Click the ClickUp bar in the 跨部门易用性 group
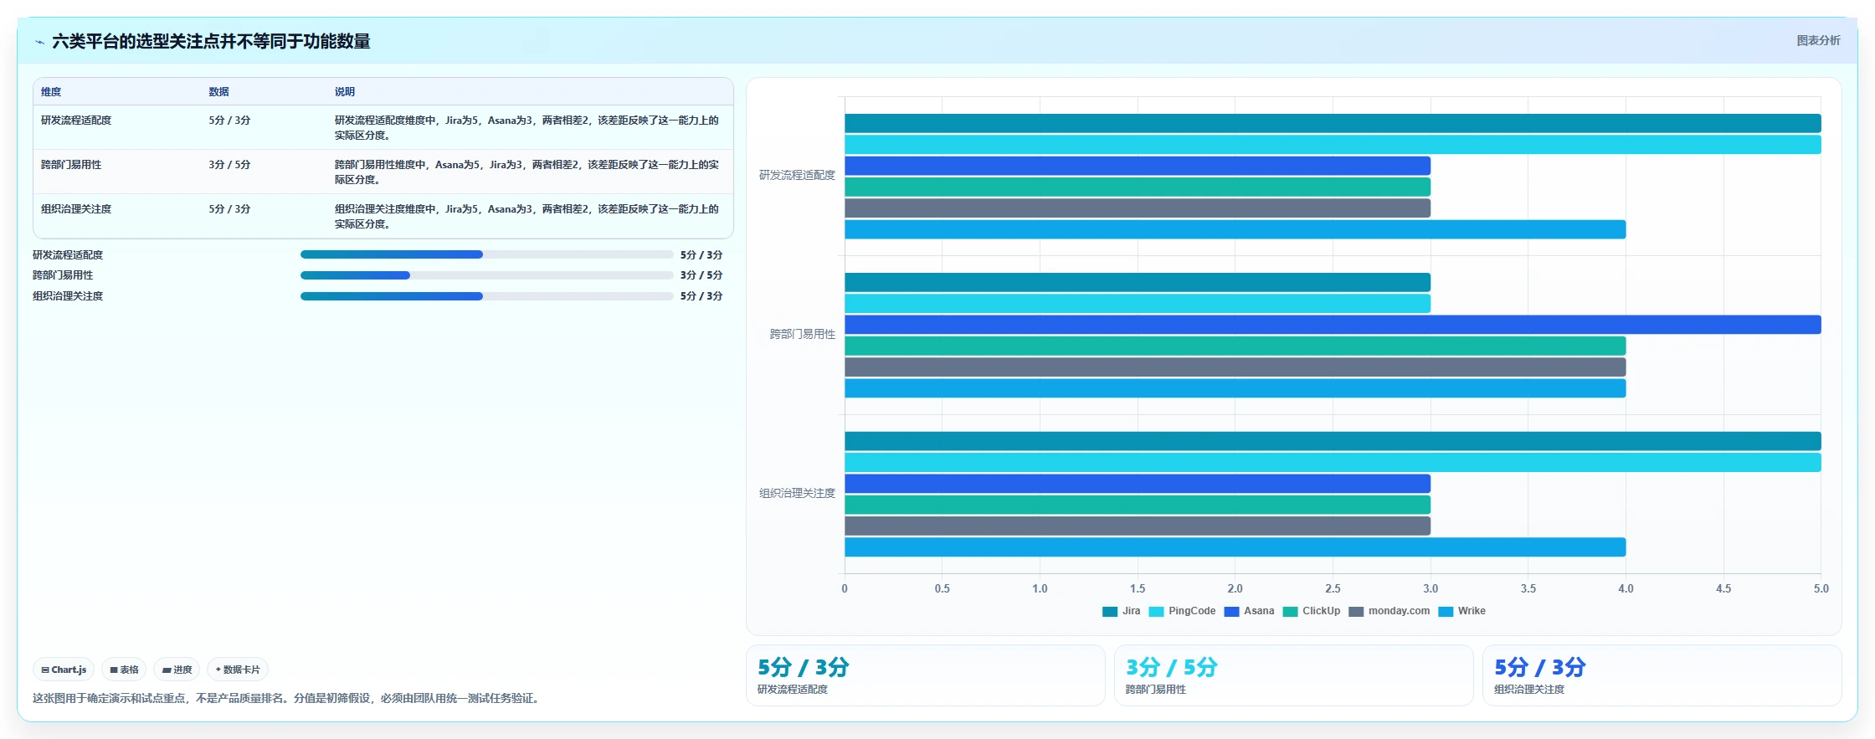This screenshot has width=1875, height=739. 1235,346
